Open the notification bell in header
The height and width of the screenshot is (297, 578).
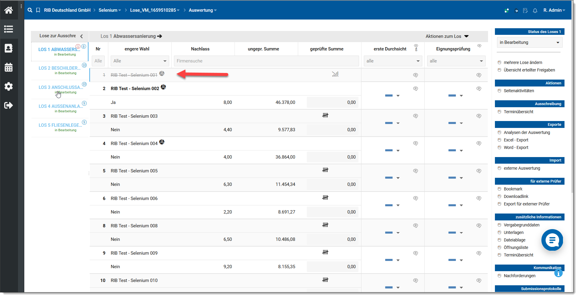[535, 11]
